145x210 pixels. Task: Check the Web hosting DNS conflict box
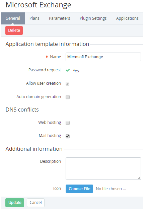pyautogui.click(x=68, y=123)
